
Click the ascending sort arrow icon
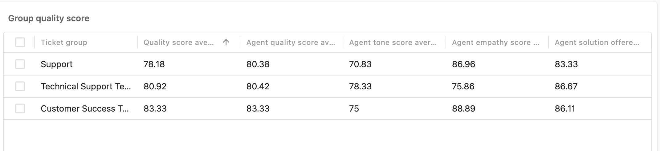226,42
